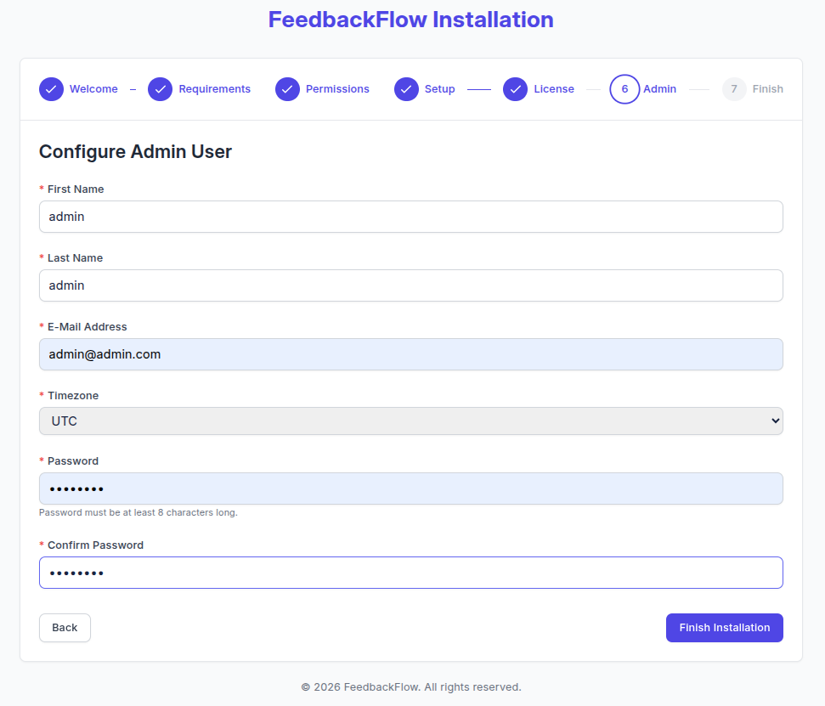Go to the Requirements step label
Viewport: 825px width, 706px height.
pos(214,89)
